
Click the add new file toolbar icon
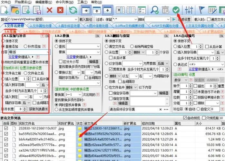5,10
